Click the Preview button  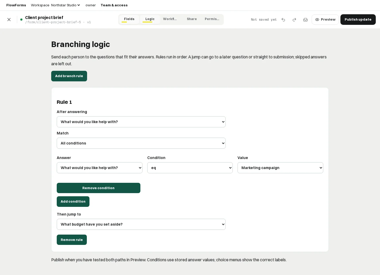tap(325, 20)
